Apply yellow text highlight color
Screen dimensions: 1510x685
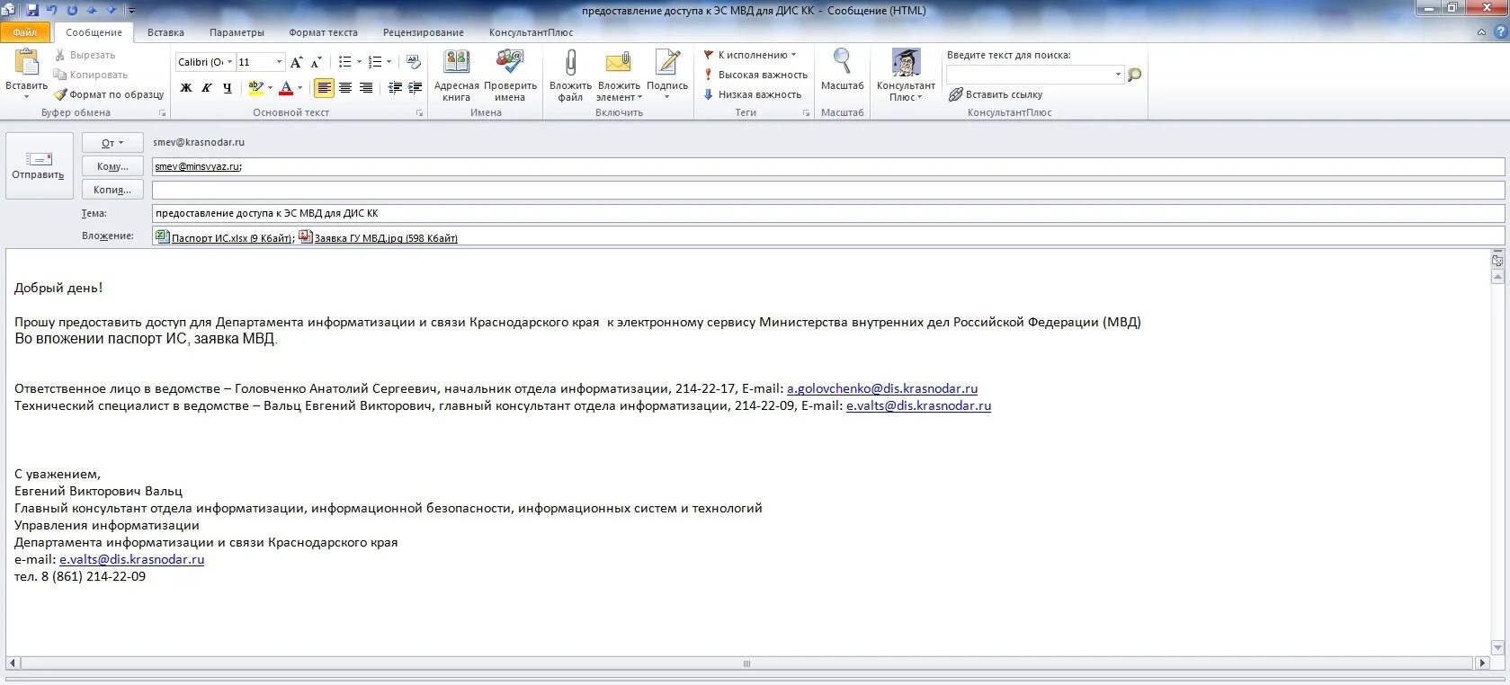click(255, 88)
